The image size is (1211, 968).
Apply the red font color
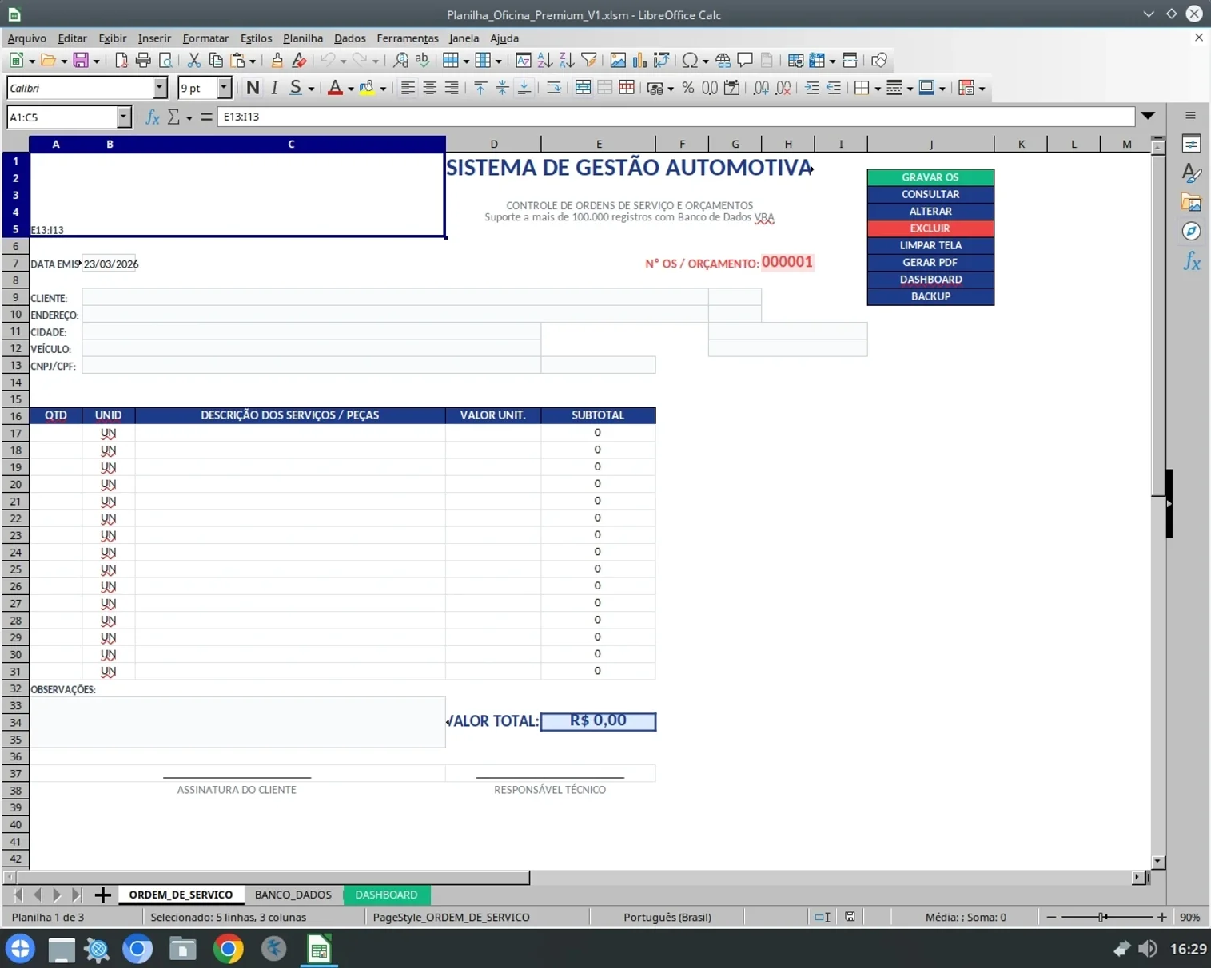click(335, 88)
